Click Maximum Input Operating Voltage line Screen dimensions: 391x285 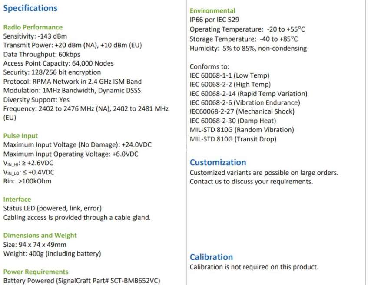click(71, 154)
